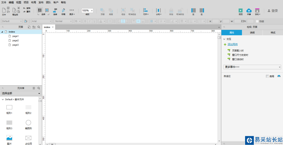Select the connector tool (连接)

coord(55,10)
